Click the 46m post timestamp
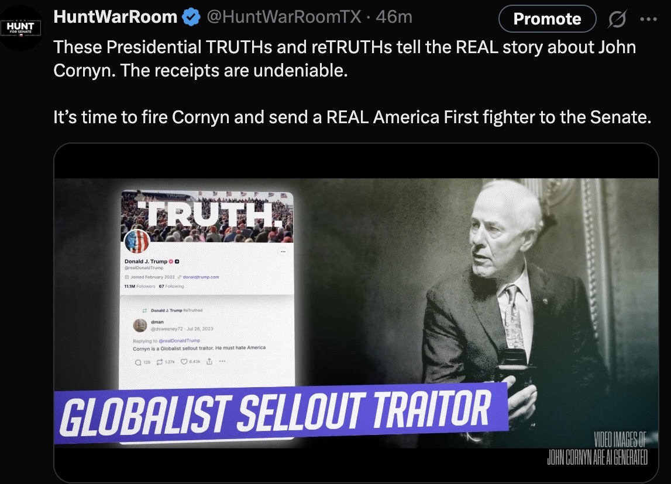 394,17
